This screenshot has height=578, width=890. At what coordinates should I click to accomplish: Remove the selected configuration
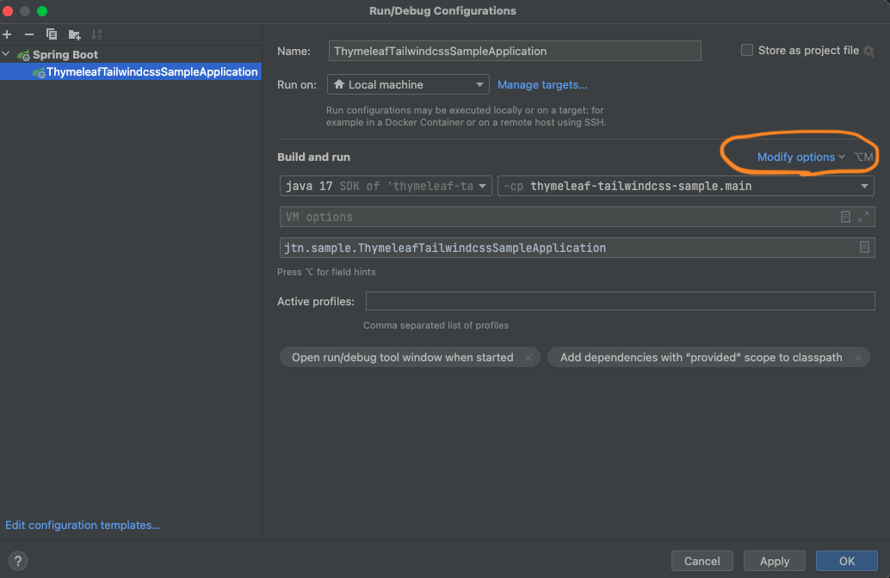tap(29, 34)
